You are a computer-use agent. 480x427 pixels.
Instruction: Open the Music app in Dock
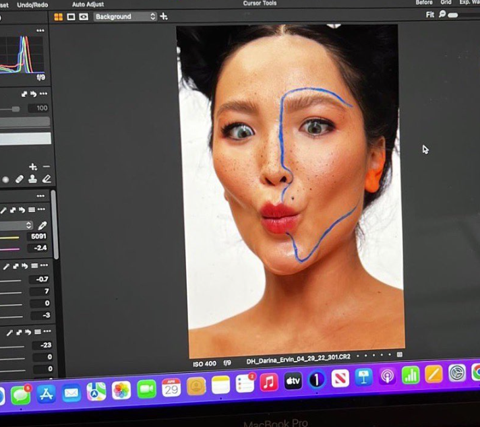pos(269,382)
